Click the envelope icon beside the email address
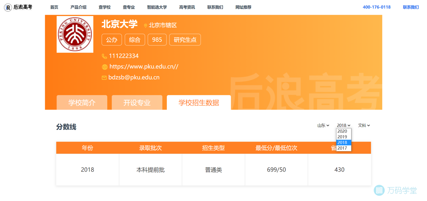The height and width of the screenshot is (201, 427). point(104,78)
